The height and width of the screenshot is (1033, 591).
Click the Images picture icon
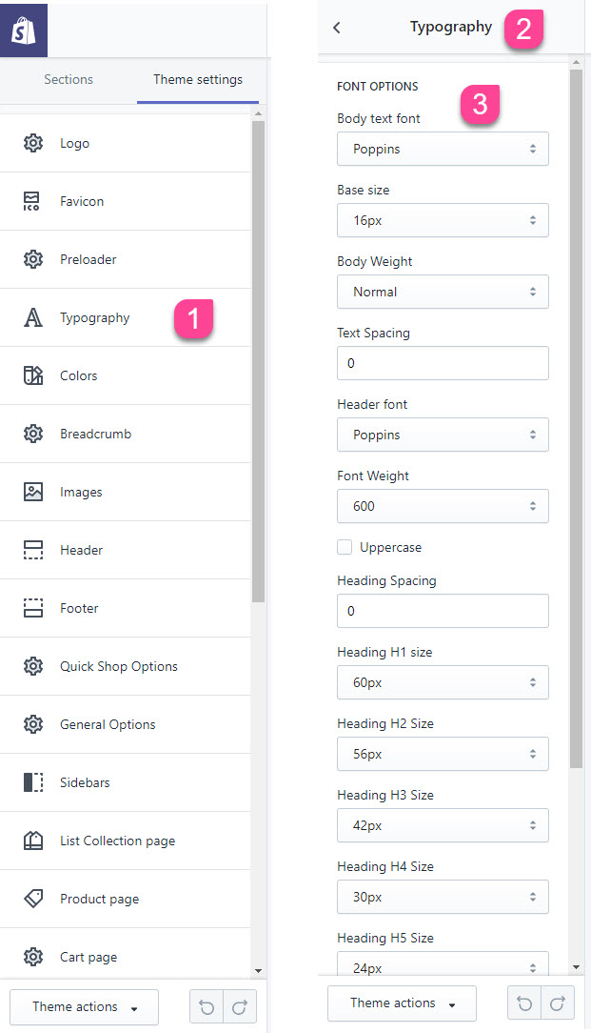(x=33, y=492)
